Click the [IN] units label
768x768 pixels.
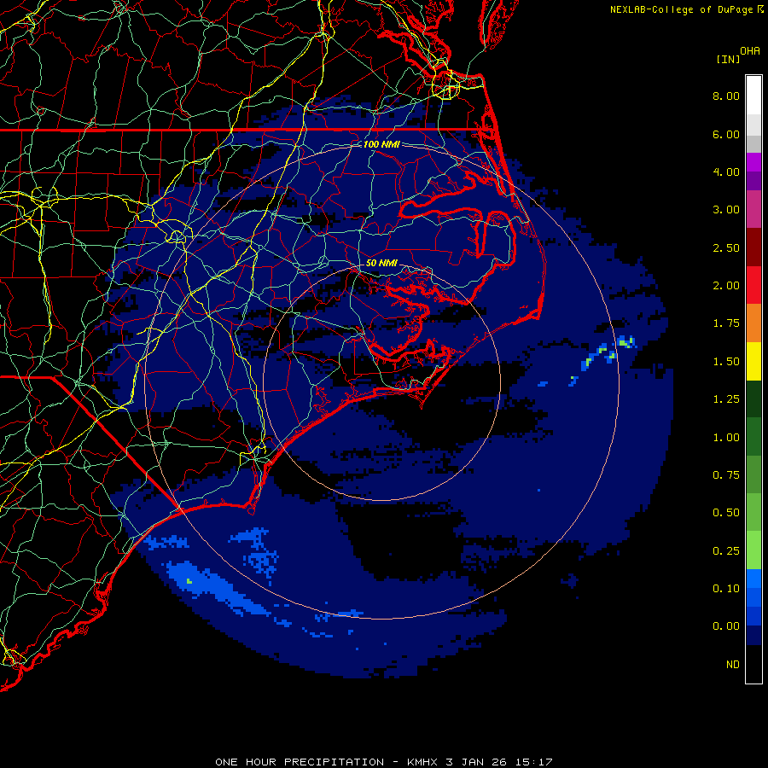pyautogui.click(x=728, y=59)
